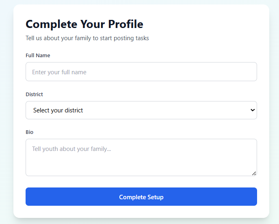
Task: Click the "Full Name" field label
Action: [x=38, y=55]
